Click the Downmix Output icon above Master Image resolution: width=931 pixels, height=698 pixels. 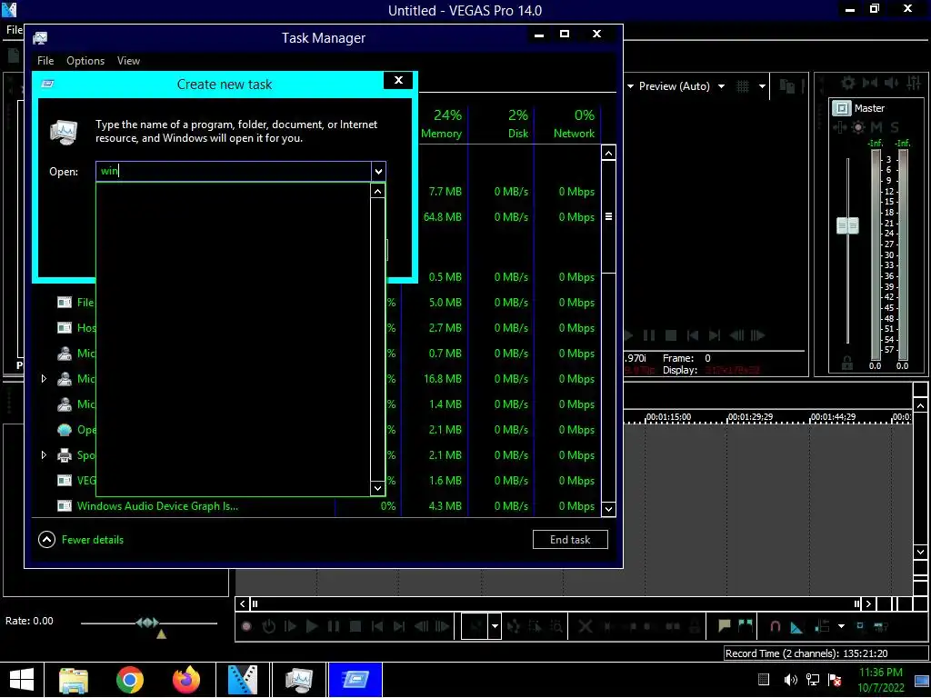tap(870, 83)
